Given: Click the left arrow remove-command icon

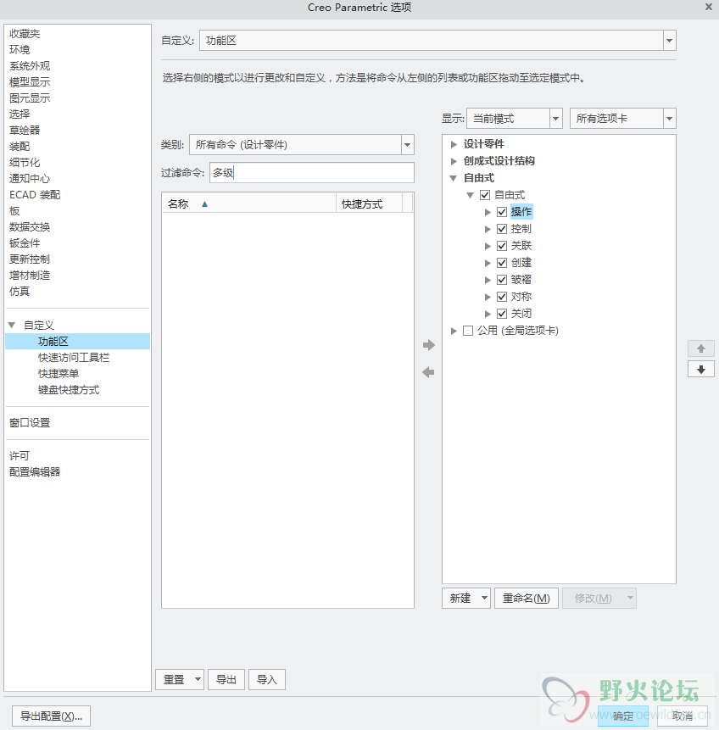Looking at the screenshot, I should (x=428, y=372).
